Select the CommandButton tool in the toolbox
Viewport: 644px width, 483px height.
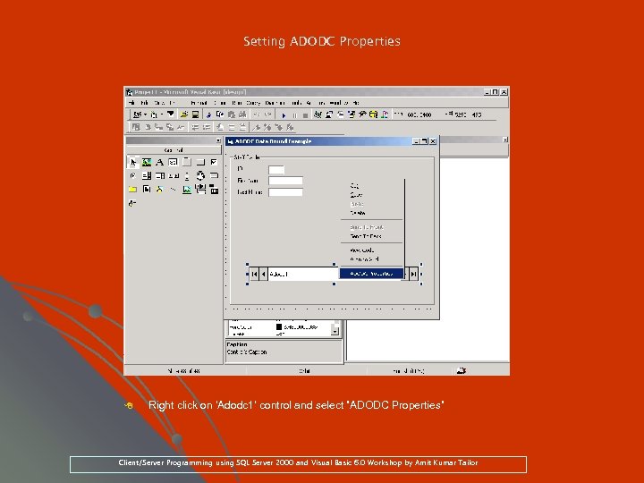[200, 162]
